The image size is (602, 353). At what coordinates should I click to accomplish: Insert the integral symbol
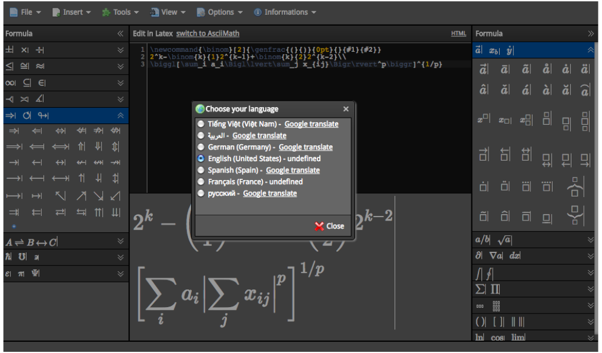pyautogui.click(x=480, y=272)
